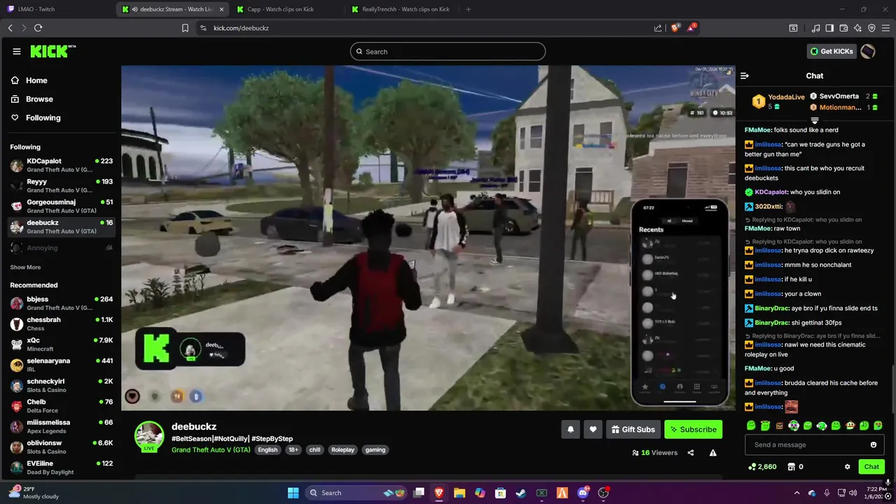Viewport: 896px width, 504px height.
Task: Click the Kick logo
Action: click(53, 51)
